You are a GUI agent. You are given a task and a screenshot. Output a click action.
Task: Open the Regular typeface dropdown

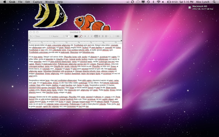(x=58, y=36)
